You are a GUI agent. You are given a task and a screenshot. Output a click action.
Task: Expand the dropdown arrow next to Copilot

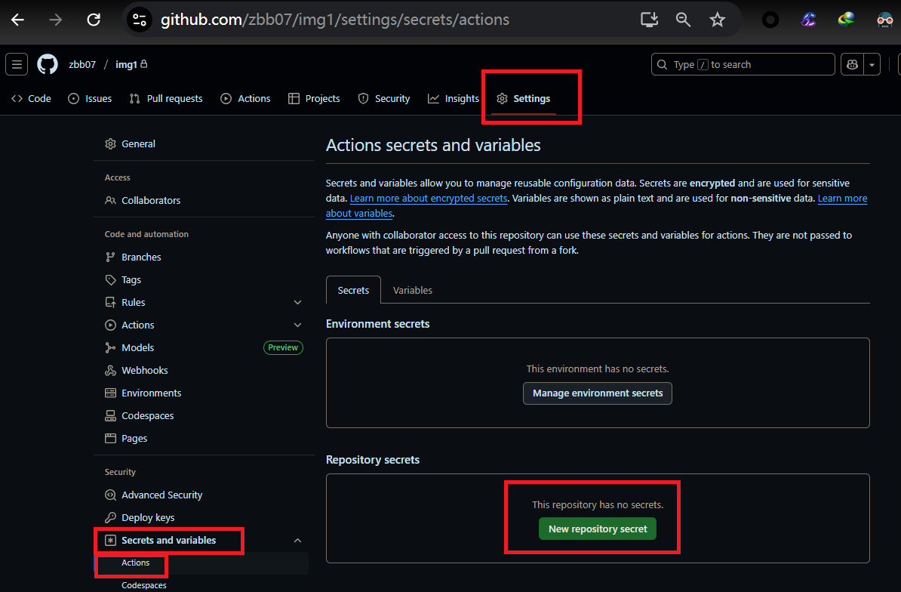[x=872, y=64]
